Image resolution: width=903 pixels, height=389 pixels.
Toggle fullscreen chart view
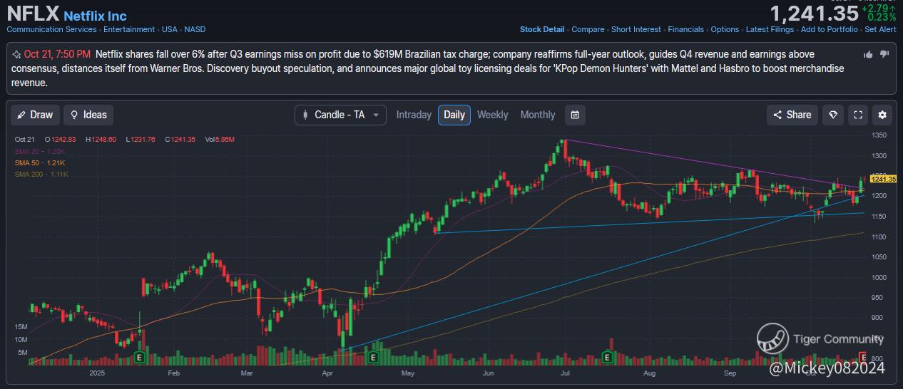tap(858, 115)
